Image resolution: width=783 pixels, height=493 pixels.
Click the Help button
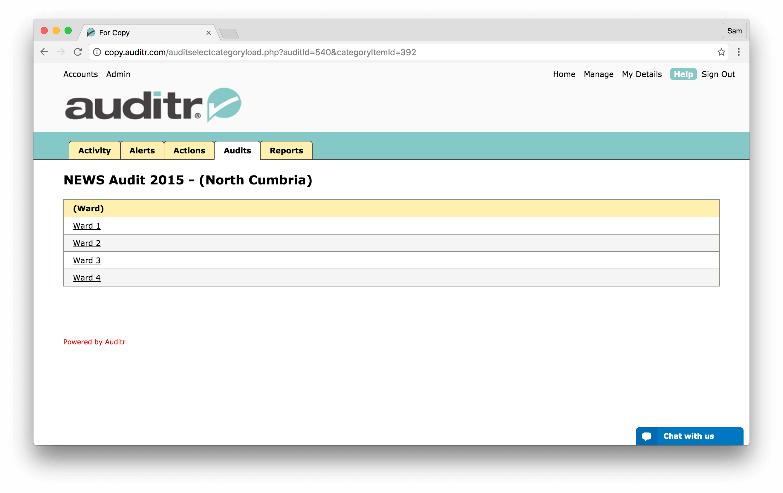683,74
